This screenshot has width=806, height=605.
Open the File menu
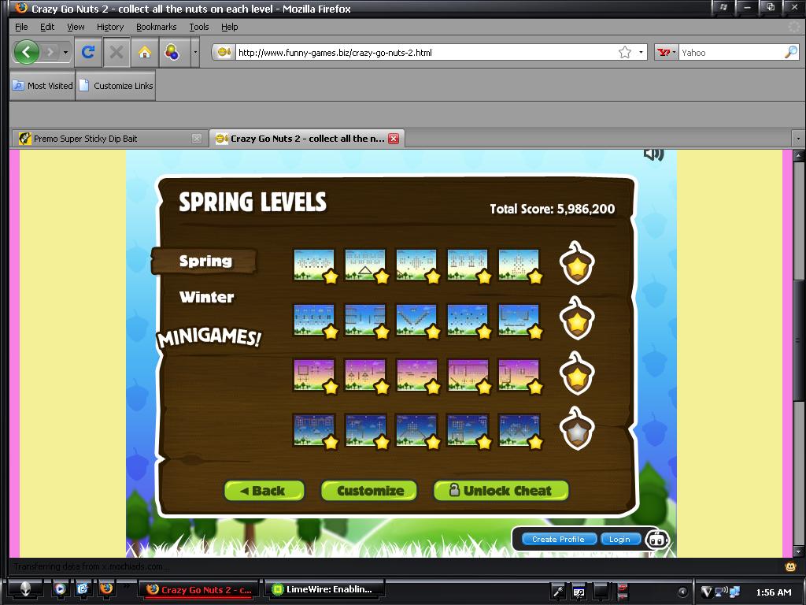pos(21,27)
